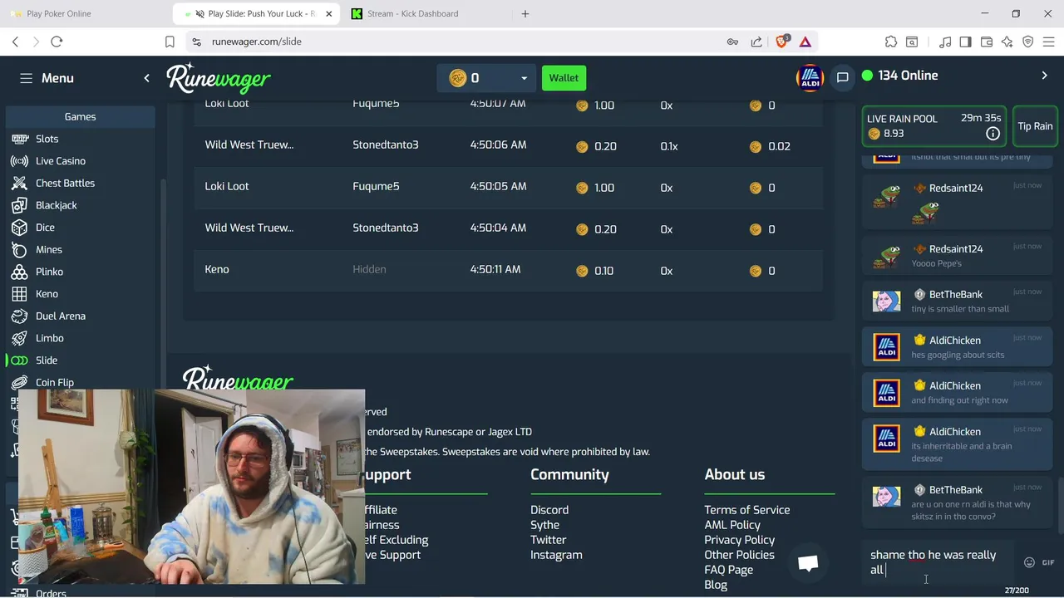
Task: Reload the current page
Action: pyautogui.click(x=57, y=42)
